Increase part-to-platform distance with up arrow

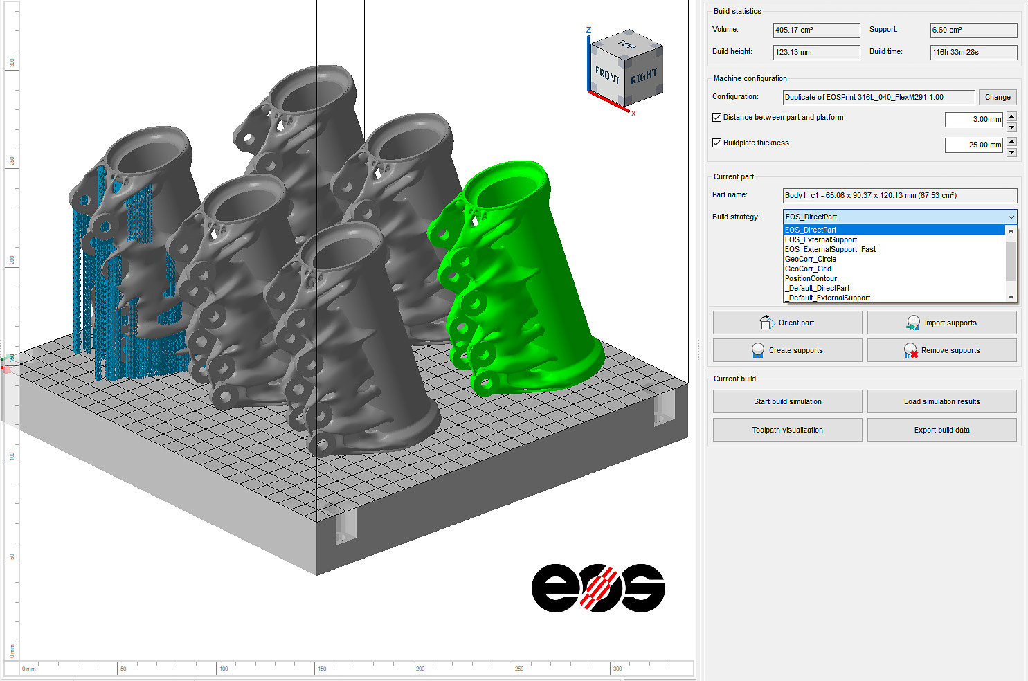[1011, 116]
